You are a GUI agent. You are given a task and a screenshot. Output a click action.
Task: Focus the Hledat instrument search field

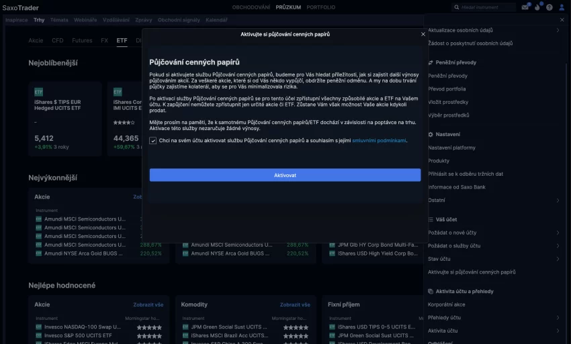point(488,7)
